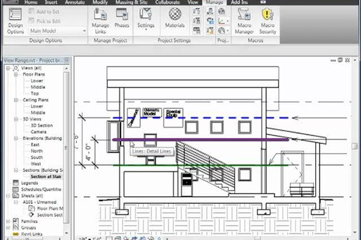Collapse the Sheets (all) node
The image size is (361, 240).
point(8,196)
